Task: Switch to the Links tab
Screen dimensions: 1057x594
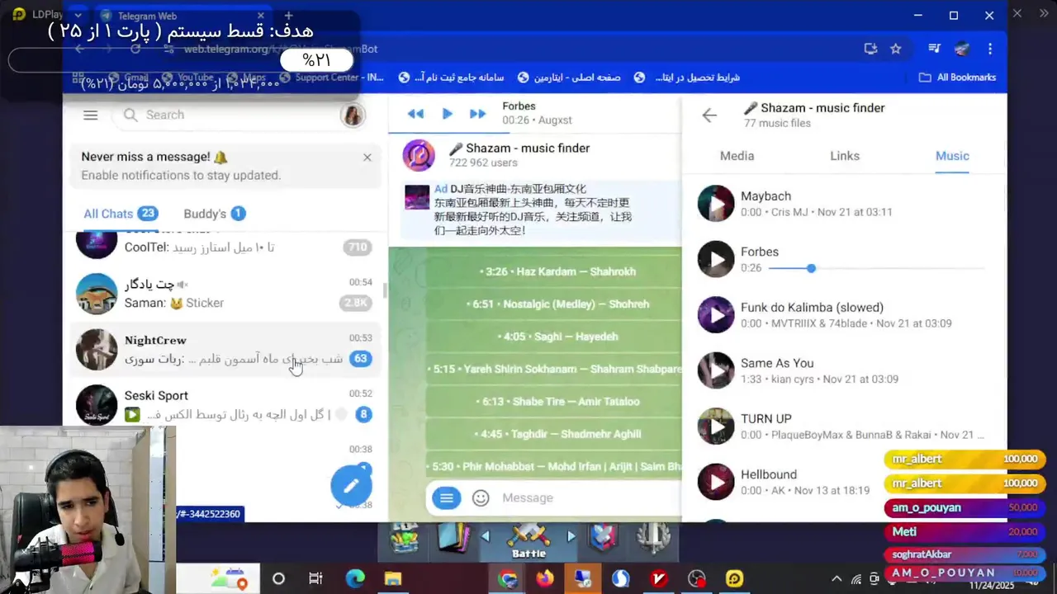Action: [x=845, y=156]
